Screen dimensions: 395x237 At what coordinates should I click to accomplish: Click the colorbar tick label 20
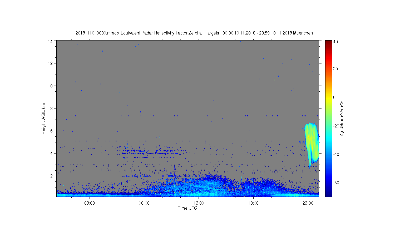(335, 69)
